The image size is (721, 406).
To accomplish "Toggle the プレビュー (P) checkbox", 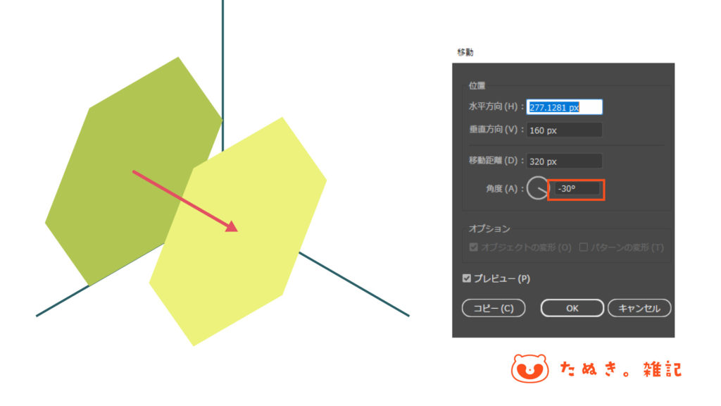I will pos(467,278).
